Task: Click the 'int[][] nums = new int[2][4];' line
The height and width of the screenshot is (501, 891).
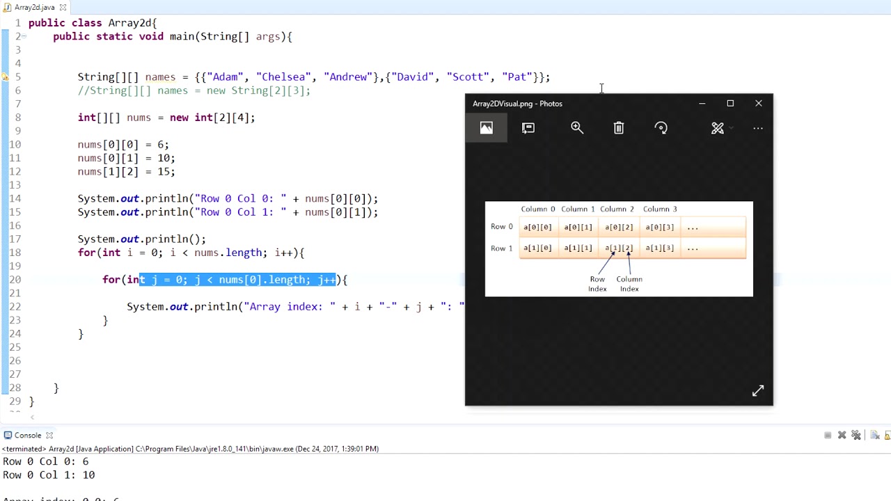Action: (x=166, y=118)
